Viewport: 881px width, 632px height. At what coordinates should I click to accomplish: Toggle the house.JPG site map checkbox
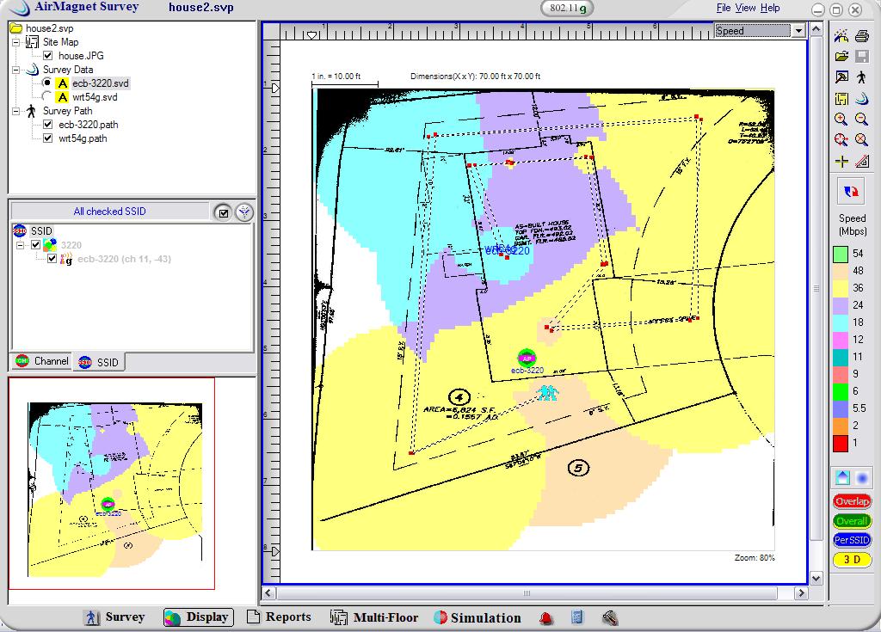48,56
